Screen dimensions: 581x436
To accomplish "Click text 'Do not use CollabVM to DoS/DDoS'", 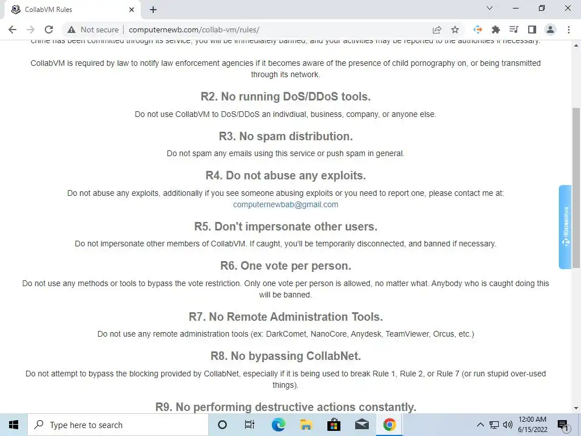I will pyautogui.click(x=197, y=114).
